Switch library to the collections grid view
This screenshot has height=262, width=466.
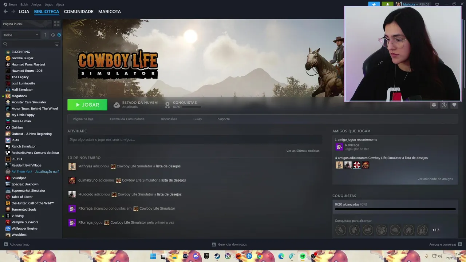pyautogui.click(x=57, y=24)
